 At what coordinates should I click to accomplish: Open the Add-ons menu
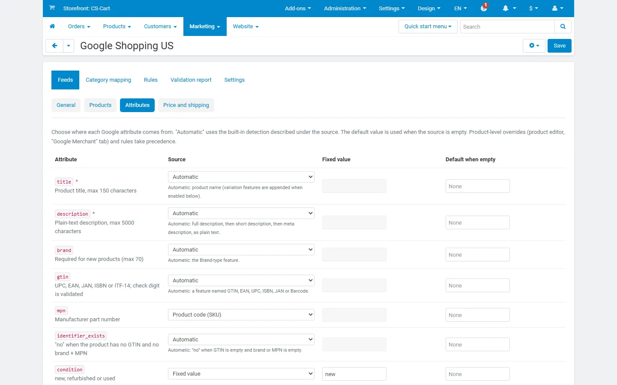[x=298, y=8]
